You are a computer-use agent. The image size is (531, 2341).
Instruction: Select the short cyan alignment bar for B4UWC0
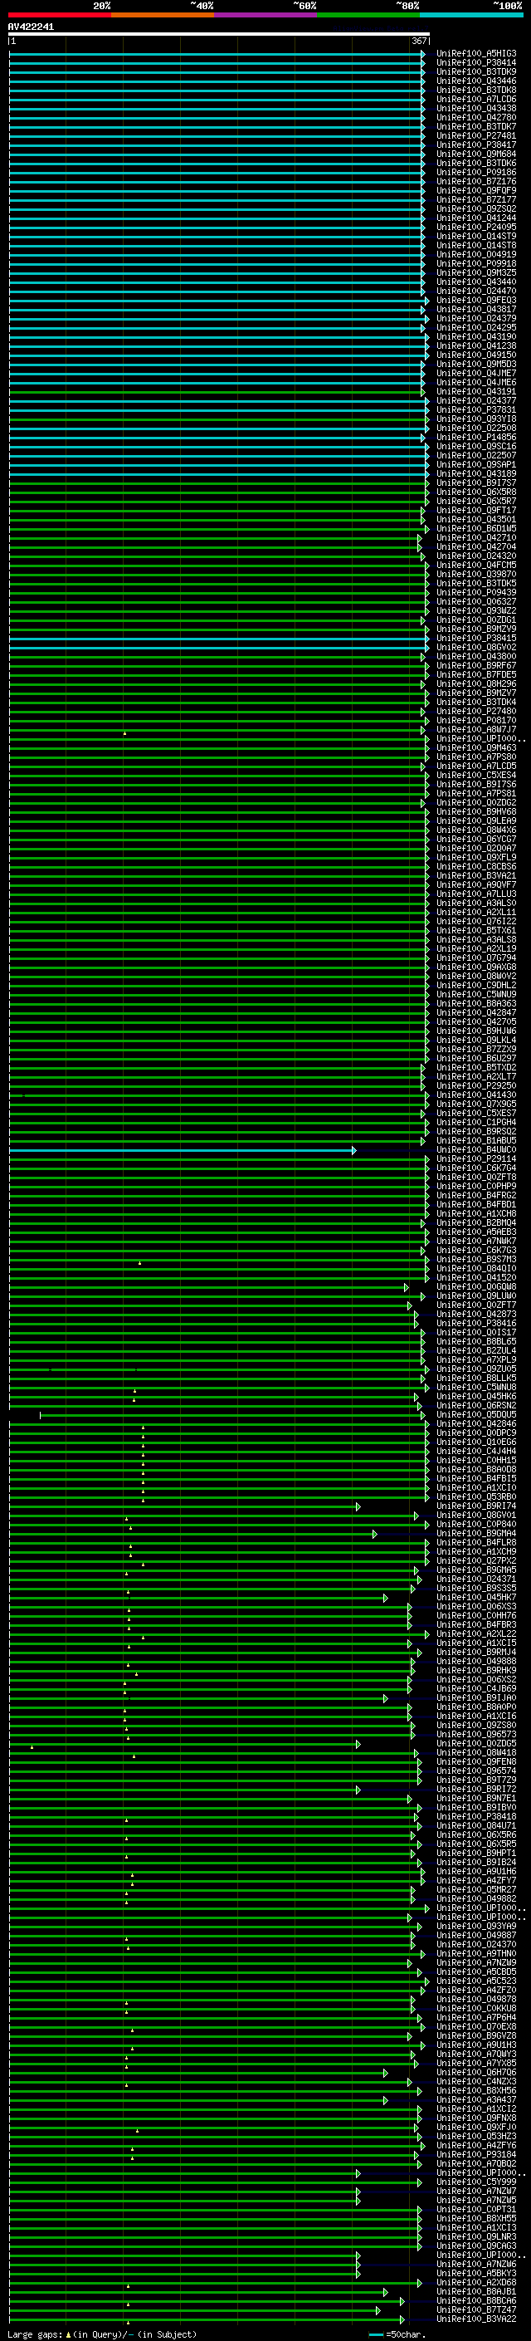coord(183,1150)
